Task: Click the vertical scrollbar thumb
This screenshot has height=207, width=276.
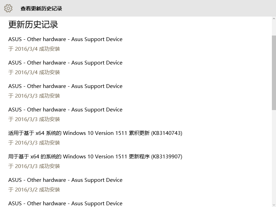Action: point(274,72)
